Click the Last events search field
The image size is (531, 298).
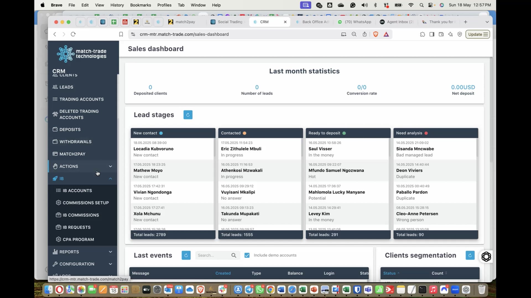point(217,255)
